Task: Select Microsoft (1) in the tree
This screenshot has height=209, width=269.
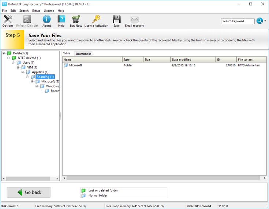Action: (50, 82)
